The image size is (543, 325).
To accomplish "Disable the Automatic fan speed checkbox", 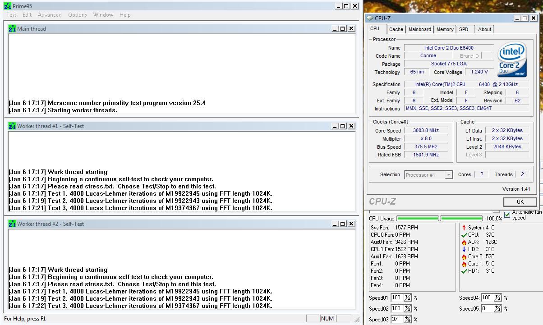I will click(x=507, y=215).
